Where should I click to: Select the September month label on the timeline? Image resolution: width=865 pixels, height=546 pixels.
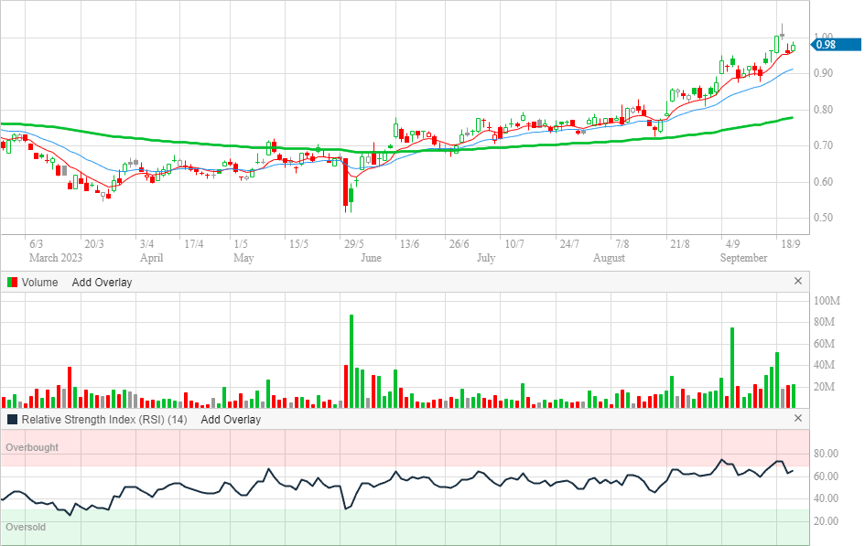pos(743,259)
